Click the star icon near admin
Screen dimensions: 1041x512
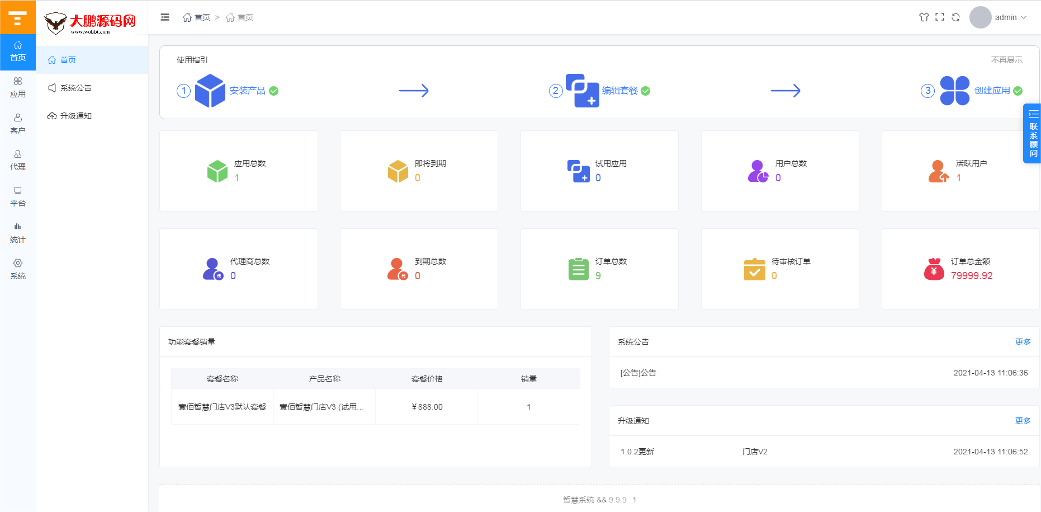tap(924, 17)
